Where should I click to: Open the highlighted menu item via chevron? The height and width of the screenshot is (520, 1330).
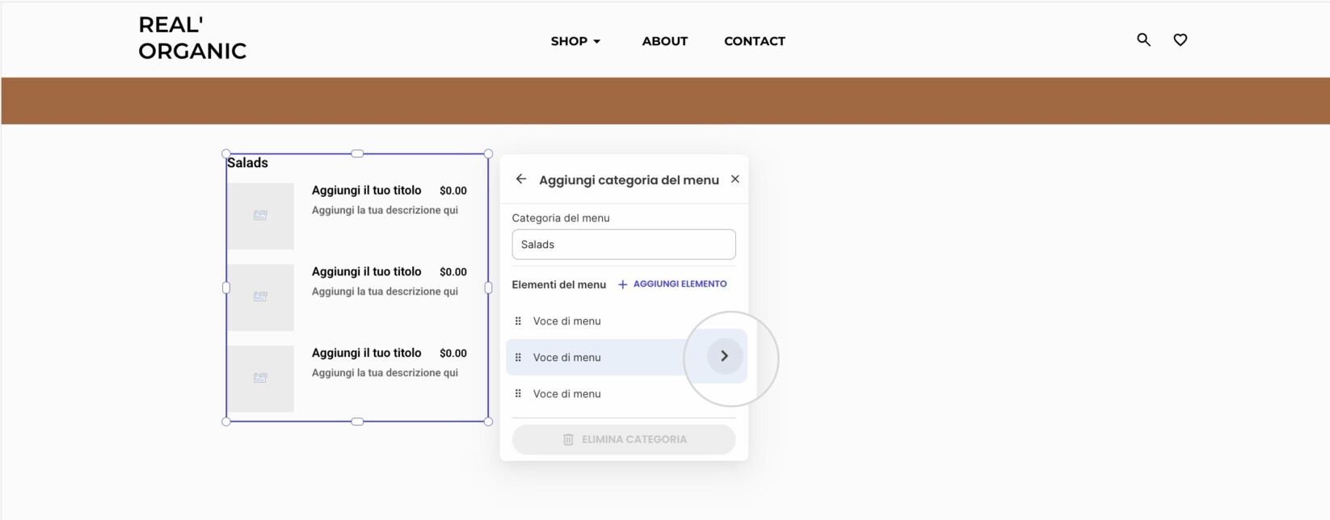tap(725, 356)
